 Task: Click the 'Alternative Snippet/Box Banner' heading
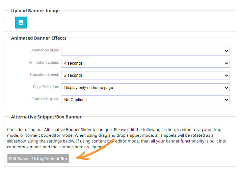46,117
